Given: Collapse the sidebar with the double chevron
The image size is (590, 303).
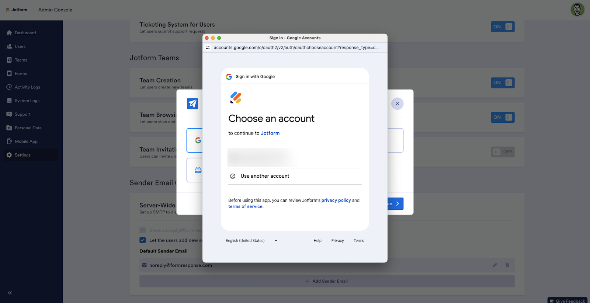Looking at the screenshot, I should (10, 293).
